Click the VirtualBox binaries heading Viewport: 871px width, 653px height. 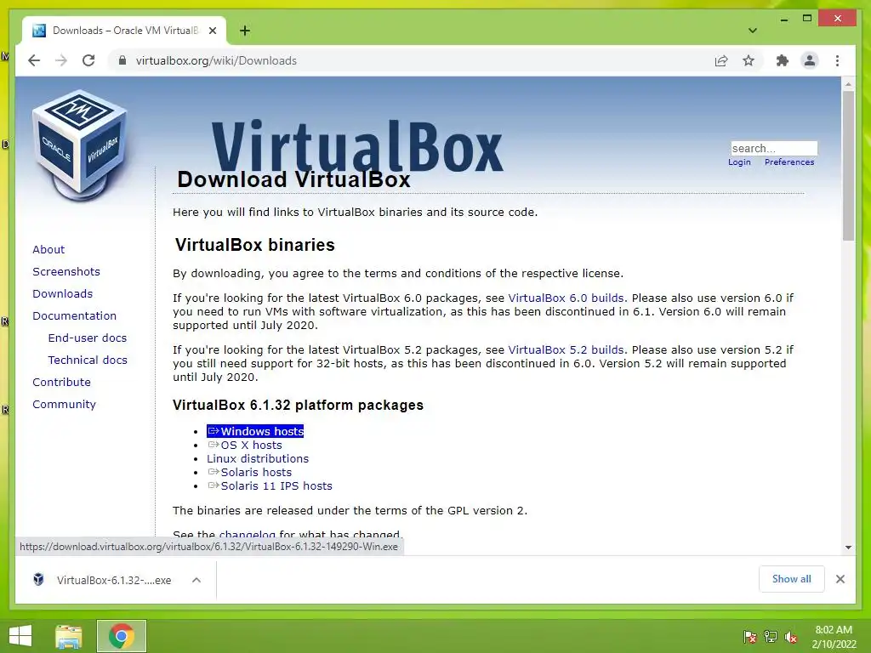255,245
